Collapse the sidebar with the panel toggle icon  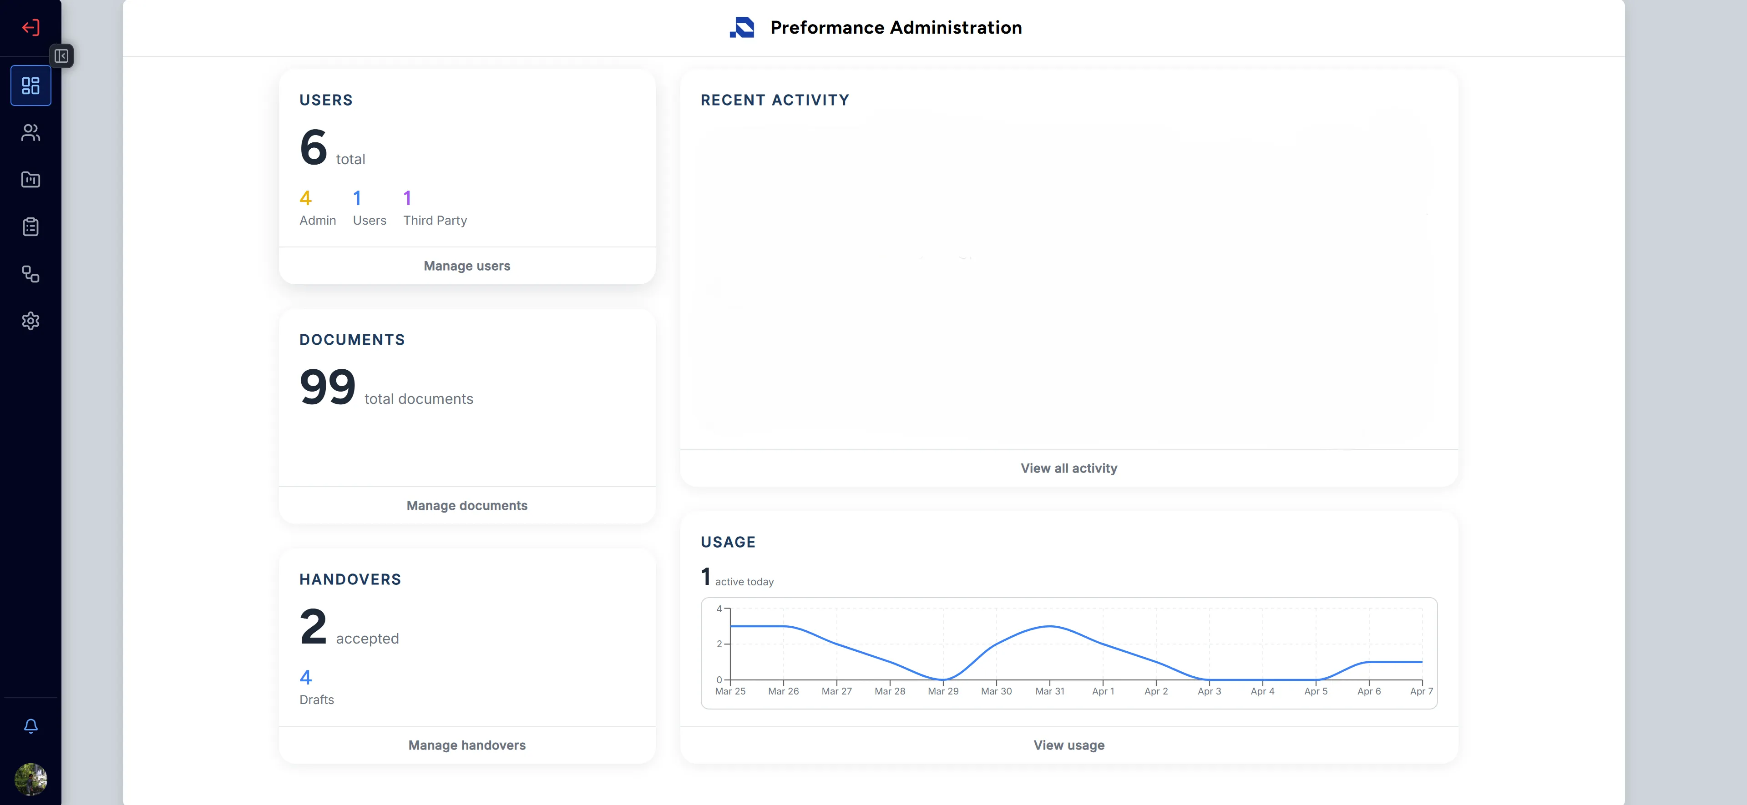[x=61, y=55]
